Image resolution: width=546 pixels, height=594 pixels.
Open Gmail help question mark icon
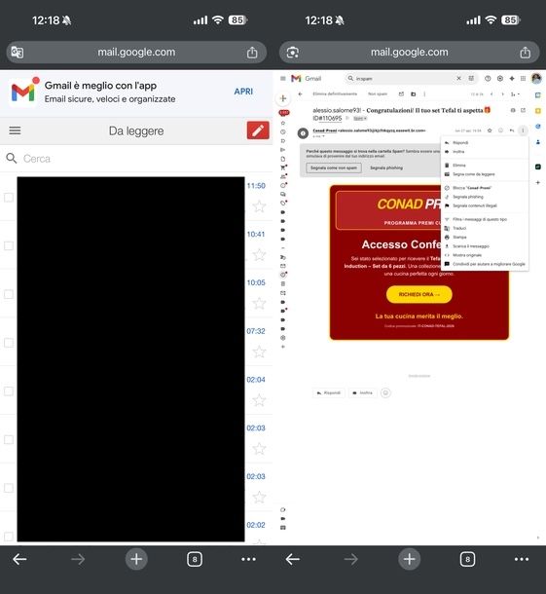tap(488, 79)
